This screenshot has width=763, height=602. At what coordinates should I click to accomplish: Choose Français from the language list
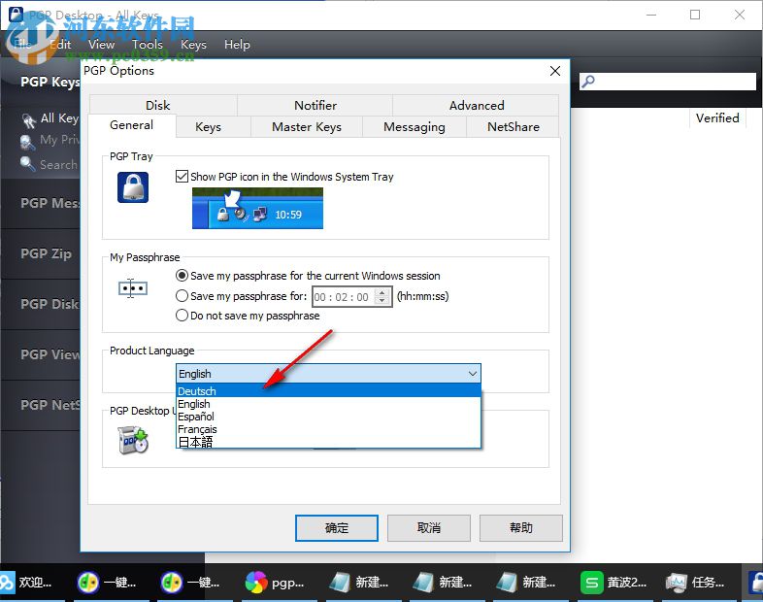pos(328,429)
